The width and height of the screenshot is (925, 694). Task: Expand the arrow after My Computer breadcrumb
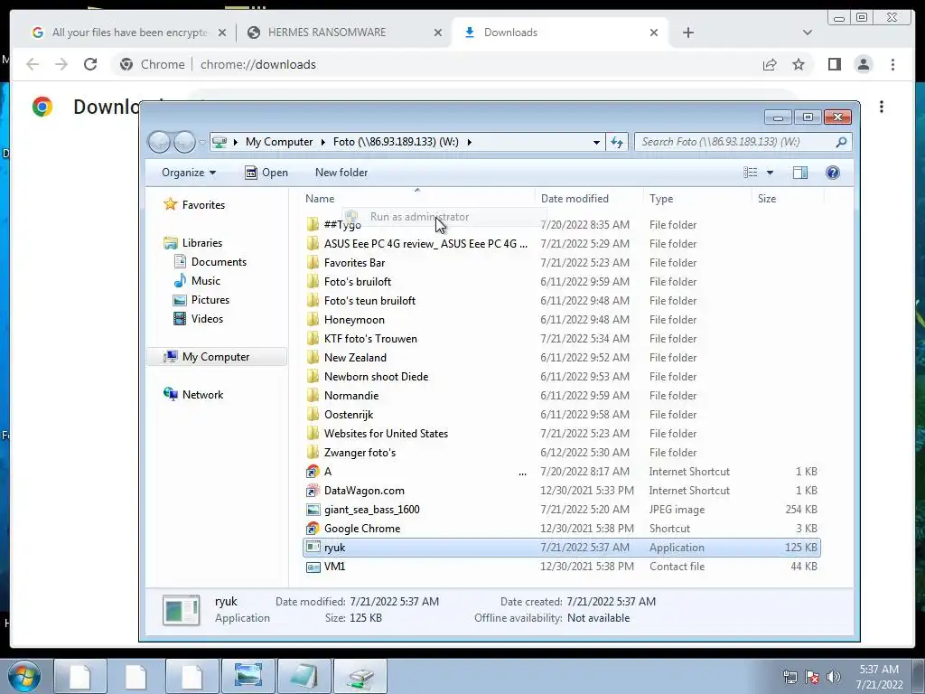[x=322, y=142]
